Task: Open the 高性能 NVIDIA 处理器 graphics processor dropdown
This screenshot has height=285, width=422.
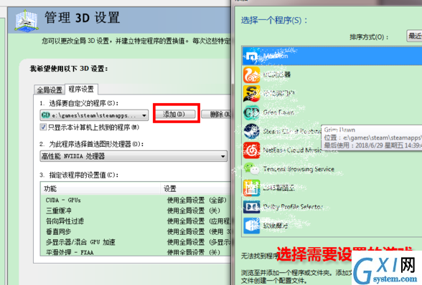Action: coord(133,156)
